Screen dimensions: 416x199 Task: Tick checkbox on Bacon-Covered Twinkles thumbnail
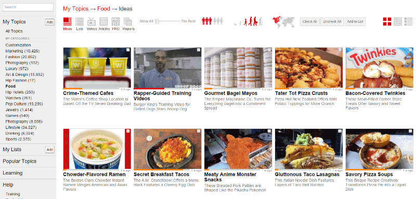(x=410, y=50)
